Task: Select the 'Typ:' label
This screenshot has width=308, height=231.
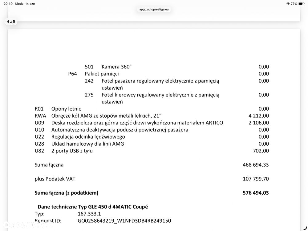Action: [39, 214]
